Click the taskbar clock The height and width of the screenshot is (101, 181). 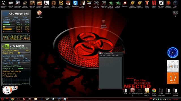click(x=175, y=99)
